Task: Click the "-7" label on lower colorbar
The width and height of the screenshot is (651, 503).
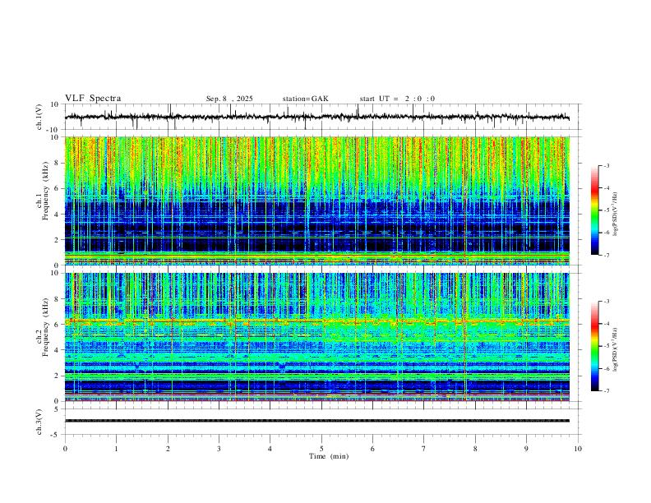Action: (x=607, y=391)
